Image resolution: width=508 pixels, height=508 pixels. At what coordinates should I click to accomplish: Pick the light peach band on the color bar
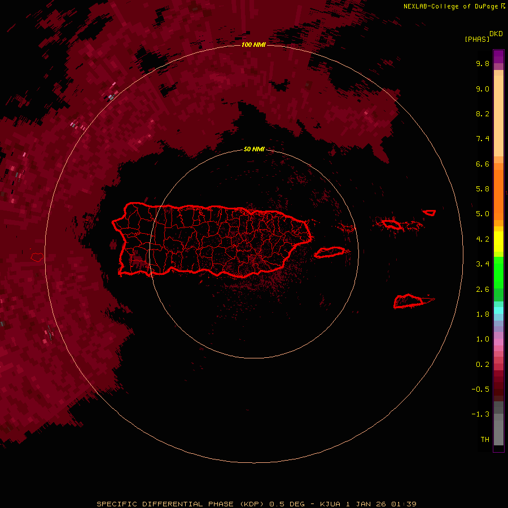coord(498,117)
